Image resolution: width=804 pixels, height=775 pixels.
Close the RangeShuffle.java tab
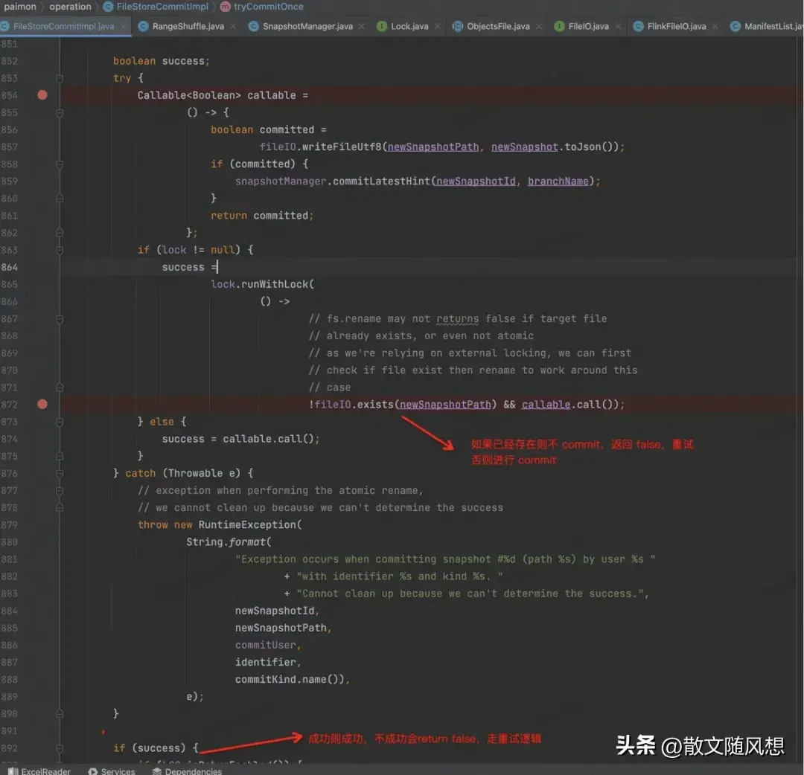click(x=233, y=26)
